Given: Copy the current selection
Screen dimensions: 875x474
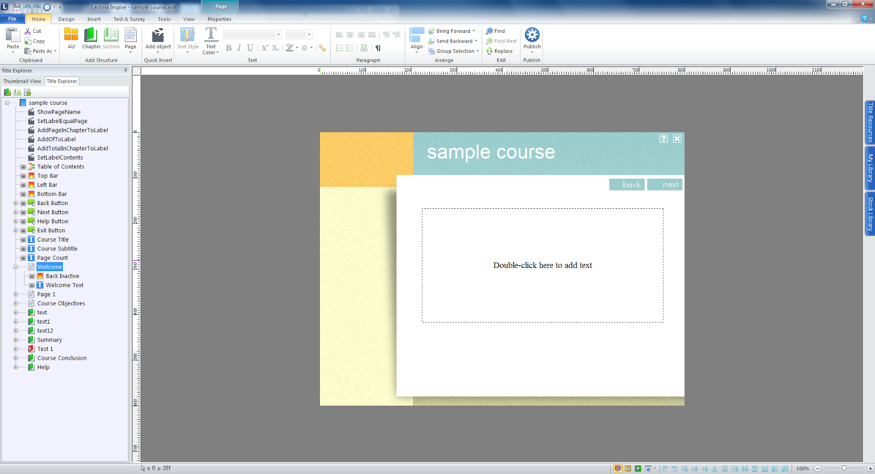Looking at the screenshot, I should (34, 41).
